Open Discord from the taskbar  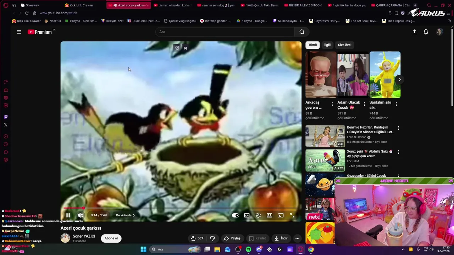[259, 249]
